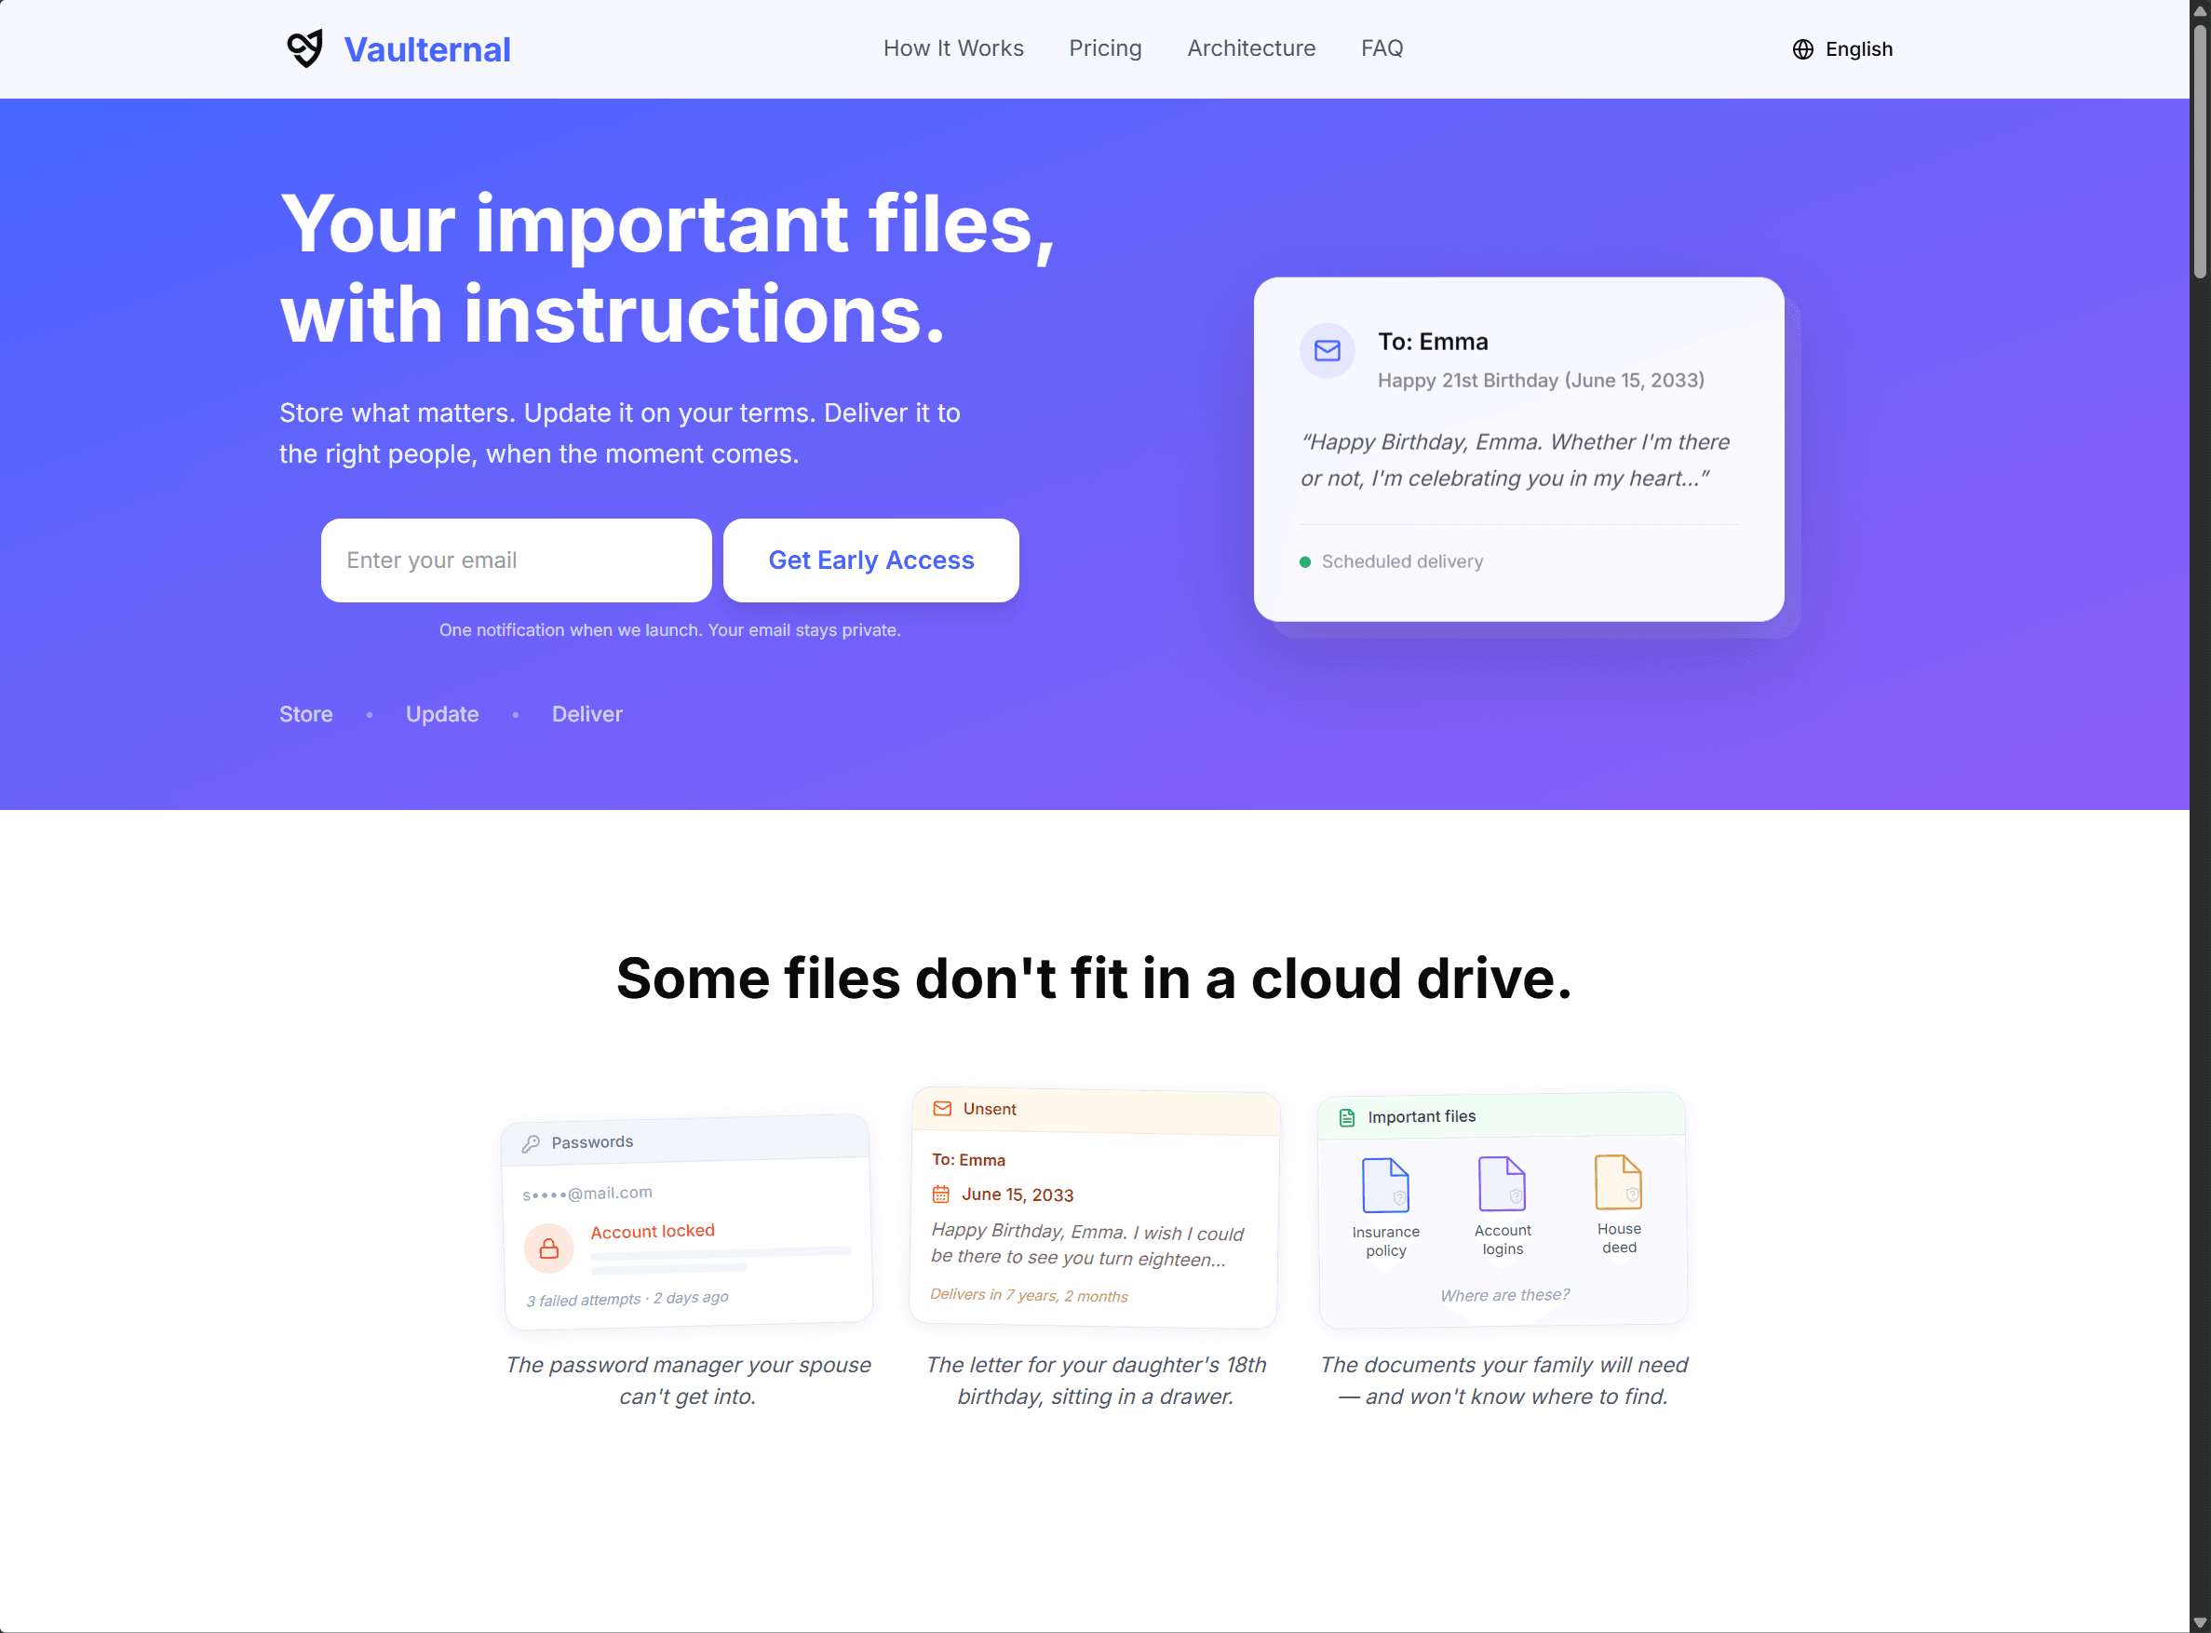Click the Vaulternal brand name link
The width and height of the screenshot is (2211, 1633).
pos(427,49)
